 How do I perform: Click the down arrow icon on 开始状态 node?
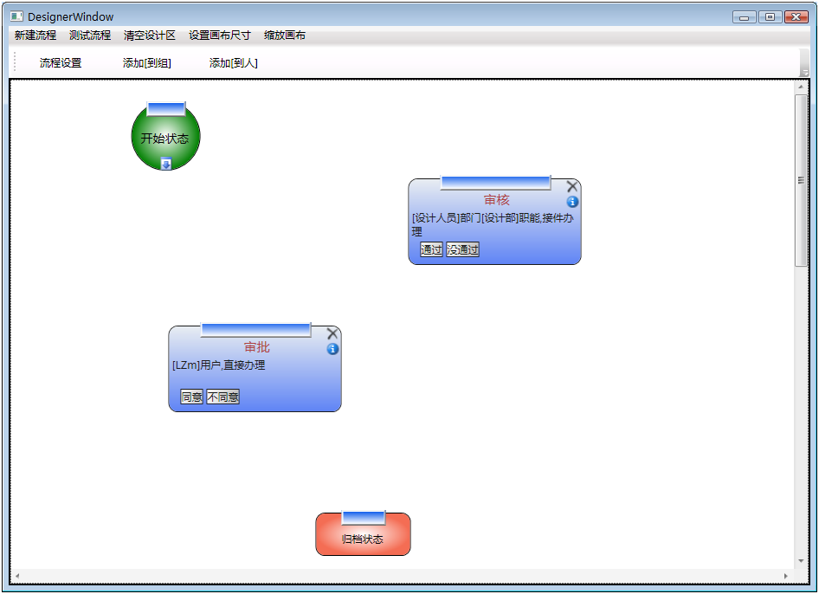tap(165, 164)
